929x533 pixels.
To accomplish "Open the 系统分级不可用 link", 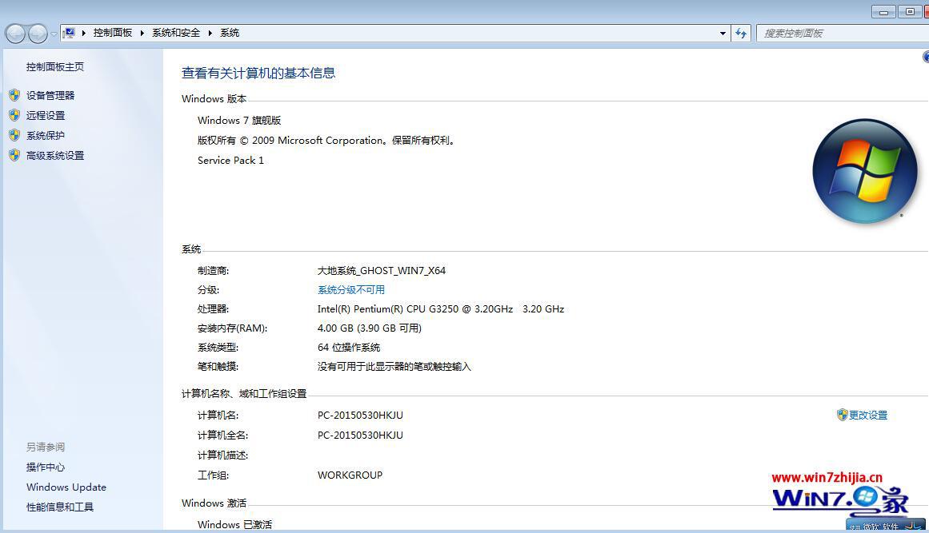I will 351,290.
